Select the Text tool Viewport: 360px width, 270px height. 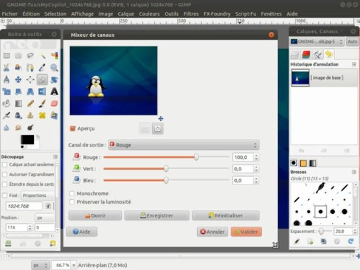(54, 91)
